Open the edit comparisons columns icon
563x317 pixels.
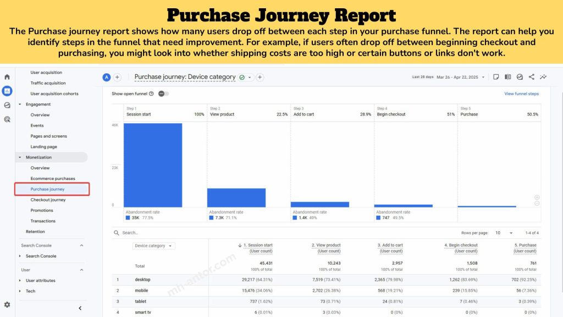pyautogui.click(x=507, y=77)
